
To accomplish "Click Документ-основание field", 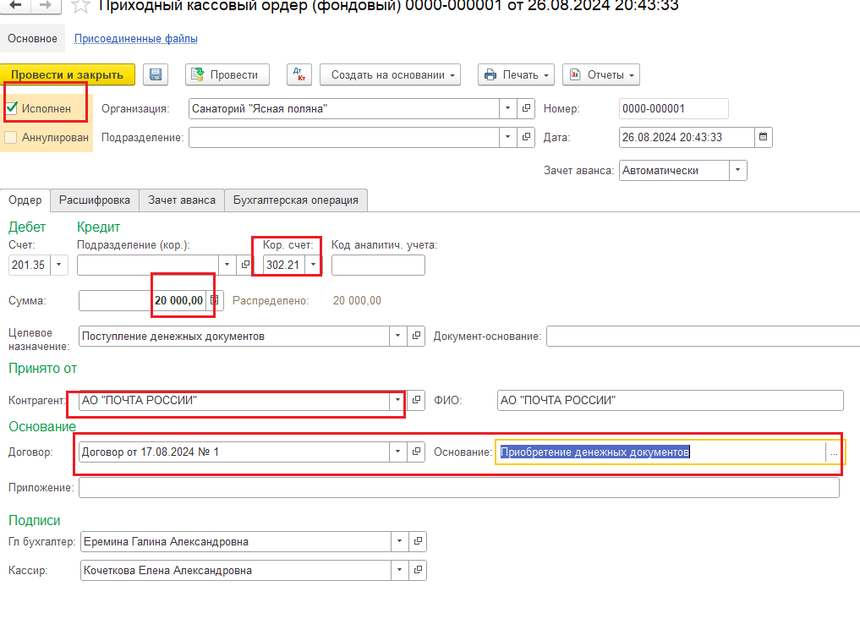I will click(x=704, y=336).
